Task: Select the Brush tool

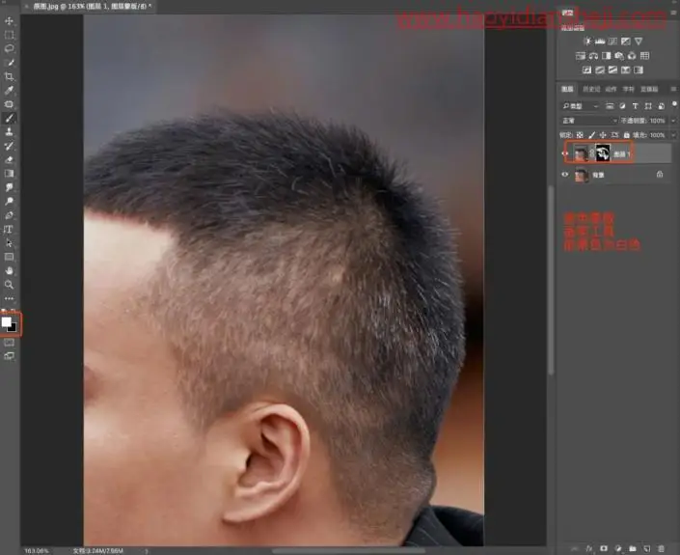Action: 9,118
